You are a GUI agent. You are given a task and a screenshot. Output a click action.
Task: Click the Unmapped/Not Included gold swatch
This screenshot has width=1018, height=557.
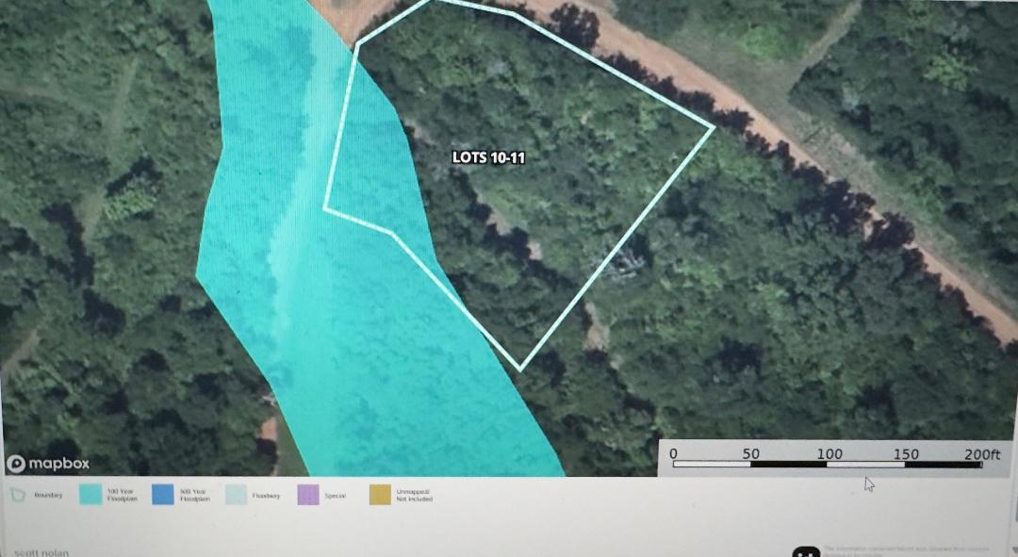380,495
